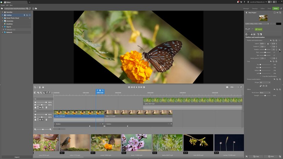The image size is (283, 159).
Task: Open the notifications bell
Action: pyautogui.click(x=238, y=2)
